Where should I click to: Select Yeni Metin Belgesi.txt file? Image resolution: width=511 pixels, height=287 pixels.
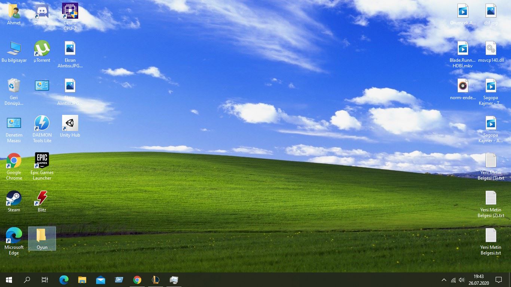[491, 242]
